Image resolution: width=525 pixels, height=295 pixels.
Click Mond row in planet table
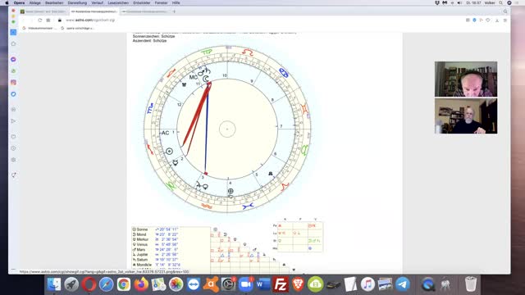tap(155, 234)
